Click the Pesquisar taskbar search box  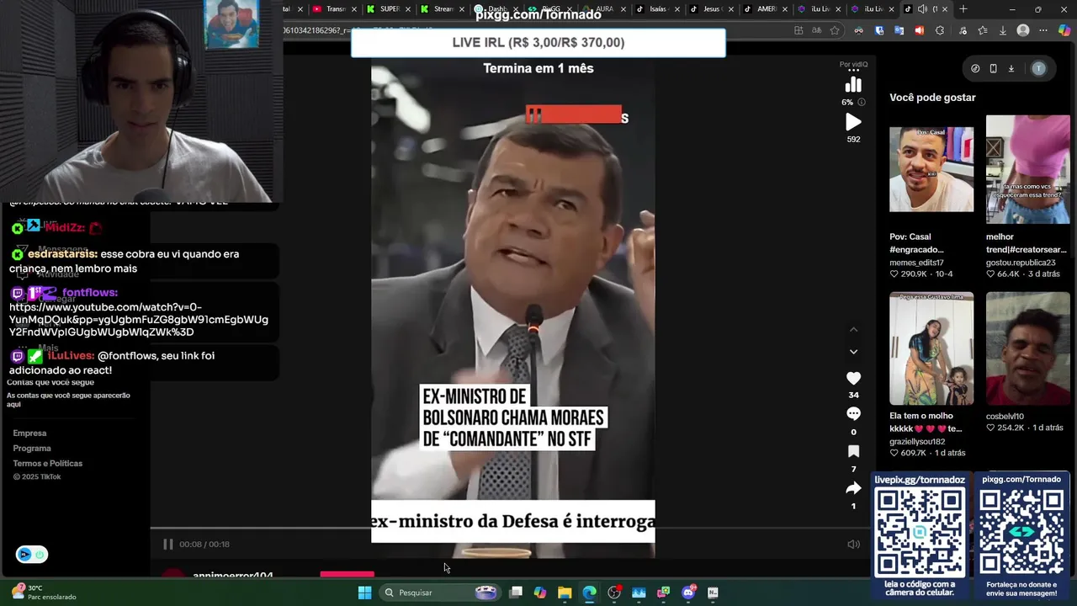439,593
